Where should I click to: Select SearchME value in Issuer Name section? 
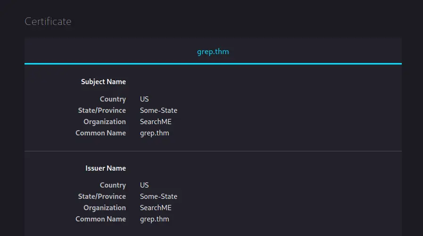pos(156,208)
